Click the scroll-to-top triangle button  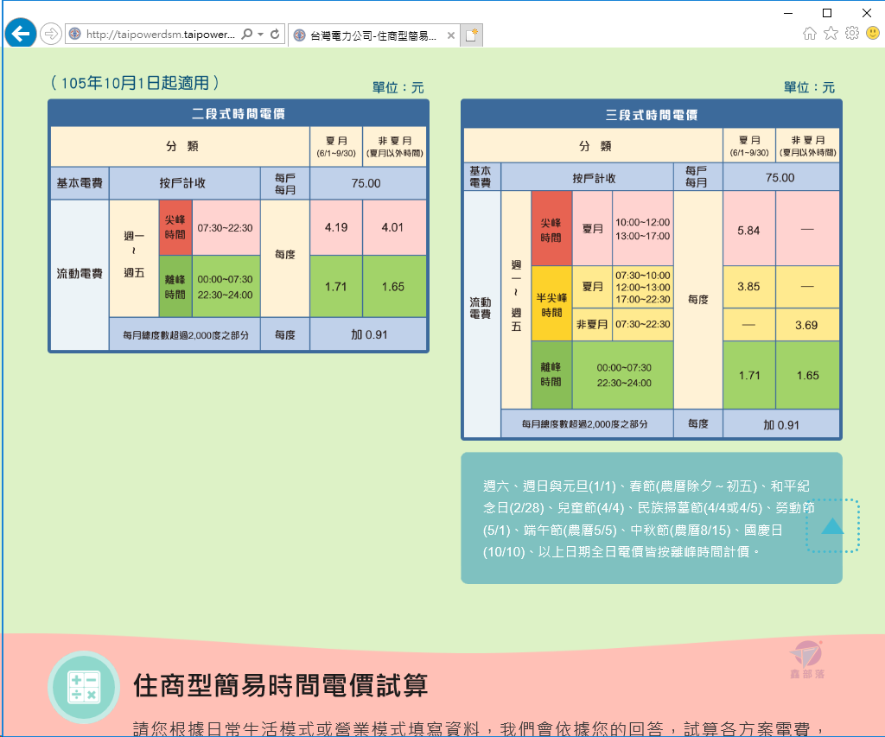coord(832,526)
